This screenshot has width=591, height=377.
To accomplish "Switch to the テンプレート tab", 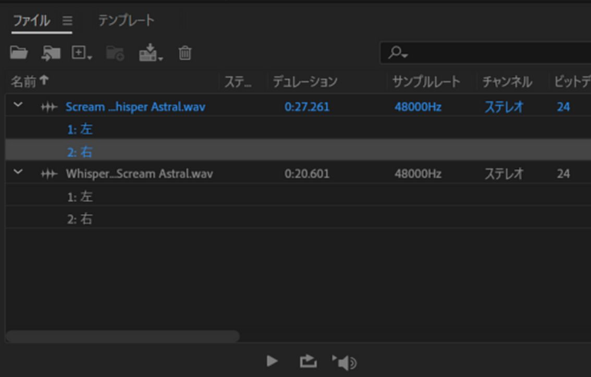I will click(126, 20).
